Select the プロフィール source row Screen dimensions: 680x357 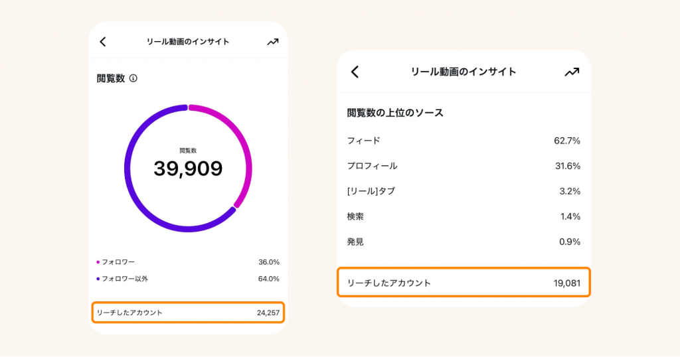(464, 166)
